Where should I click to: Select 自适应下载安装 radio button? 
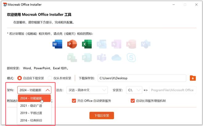(x=20, y=78)
